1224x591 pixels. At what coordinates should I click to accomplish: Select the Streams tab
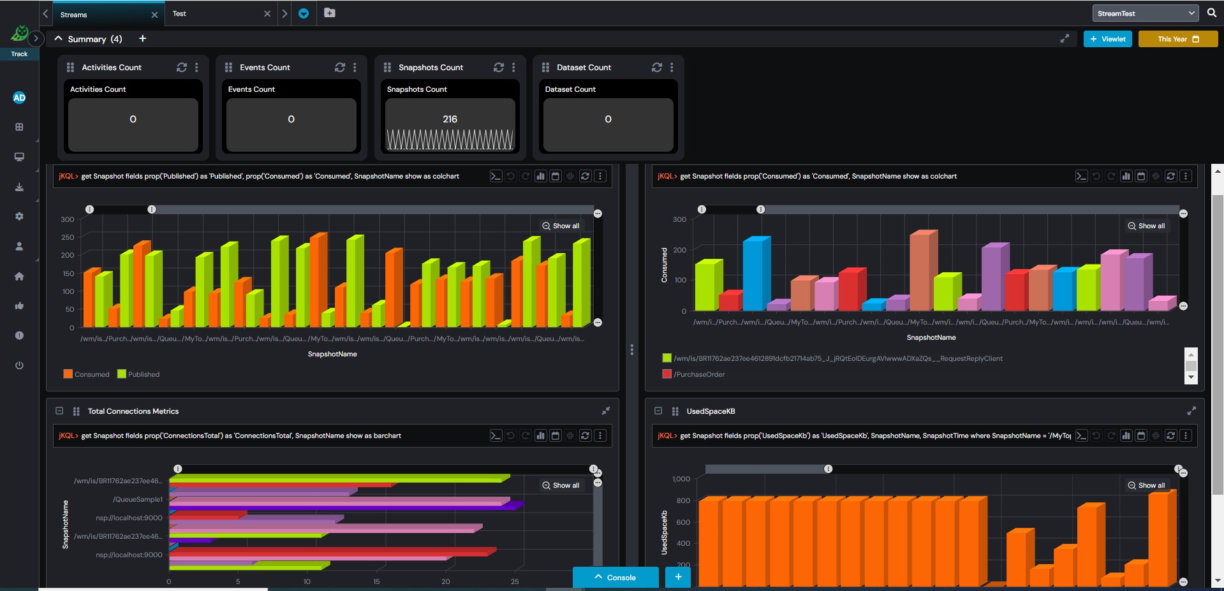pos(74,14)
